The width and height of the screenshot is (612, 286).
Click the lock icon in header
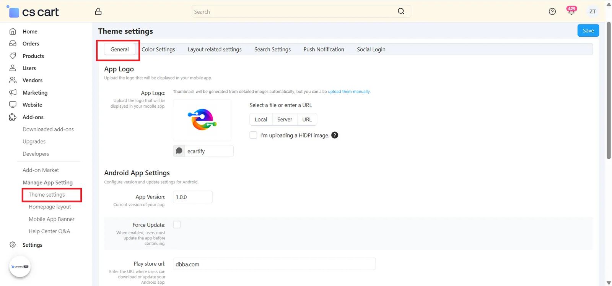point(98,11)
